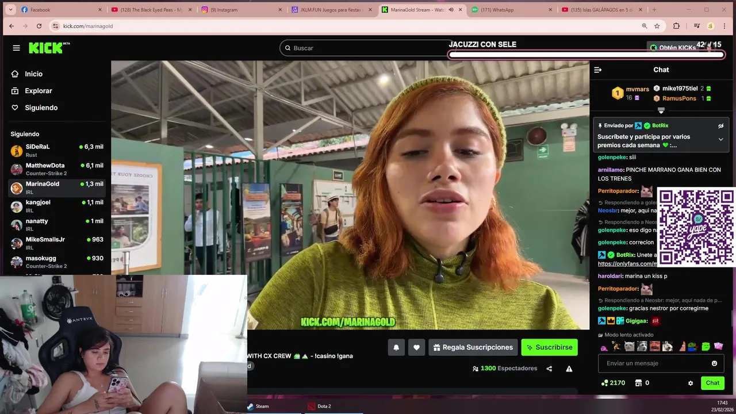The width and height of the screenshot is (736, 414).
Task: Click the JACUZZI CON SELE progress bar
Action: (586, 55)
